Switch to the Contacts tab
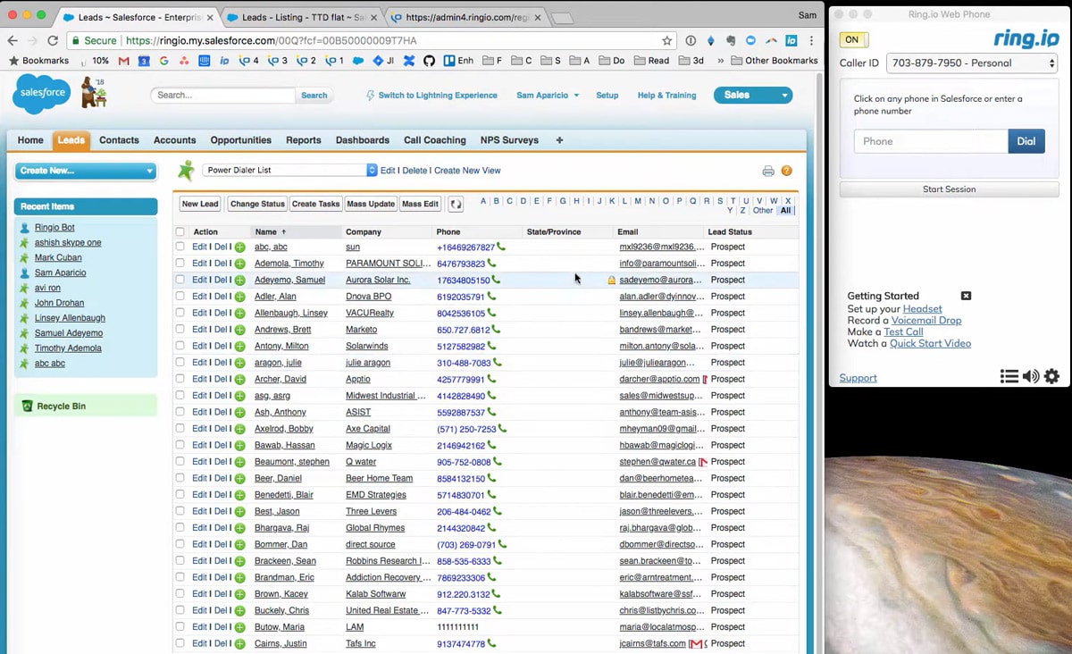Viewport: 1072px width, 654px height. click(119, 140)
